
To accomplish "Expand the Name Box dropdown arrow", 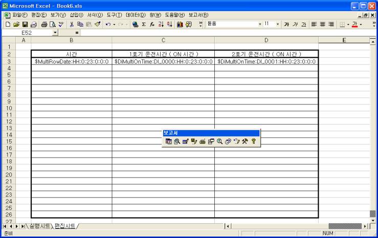I will (x=56, y=32).
